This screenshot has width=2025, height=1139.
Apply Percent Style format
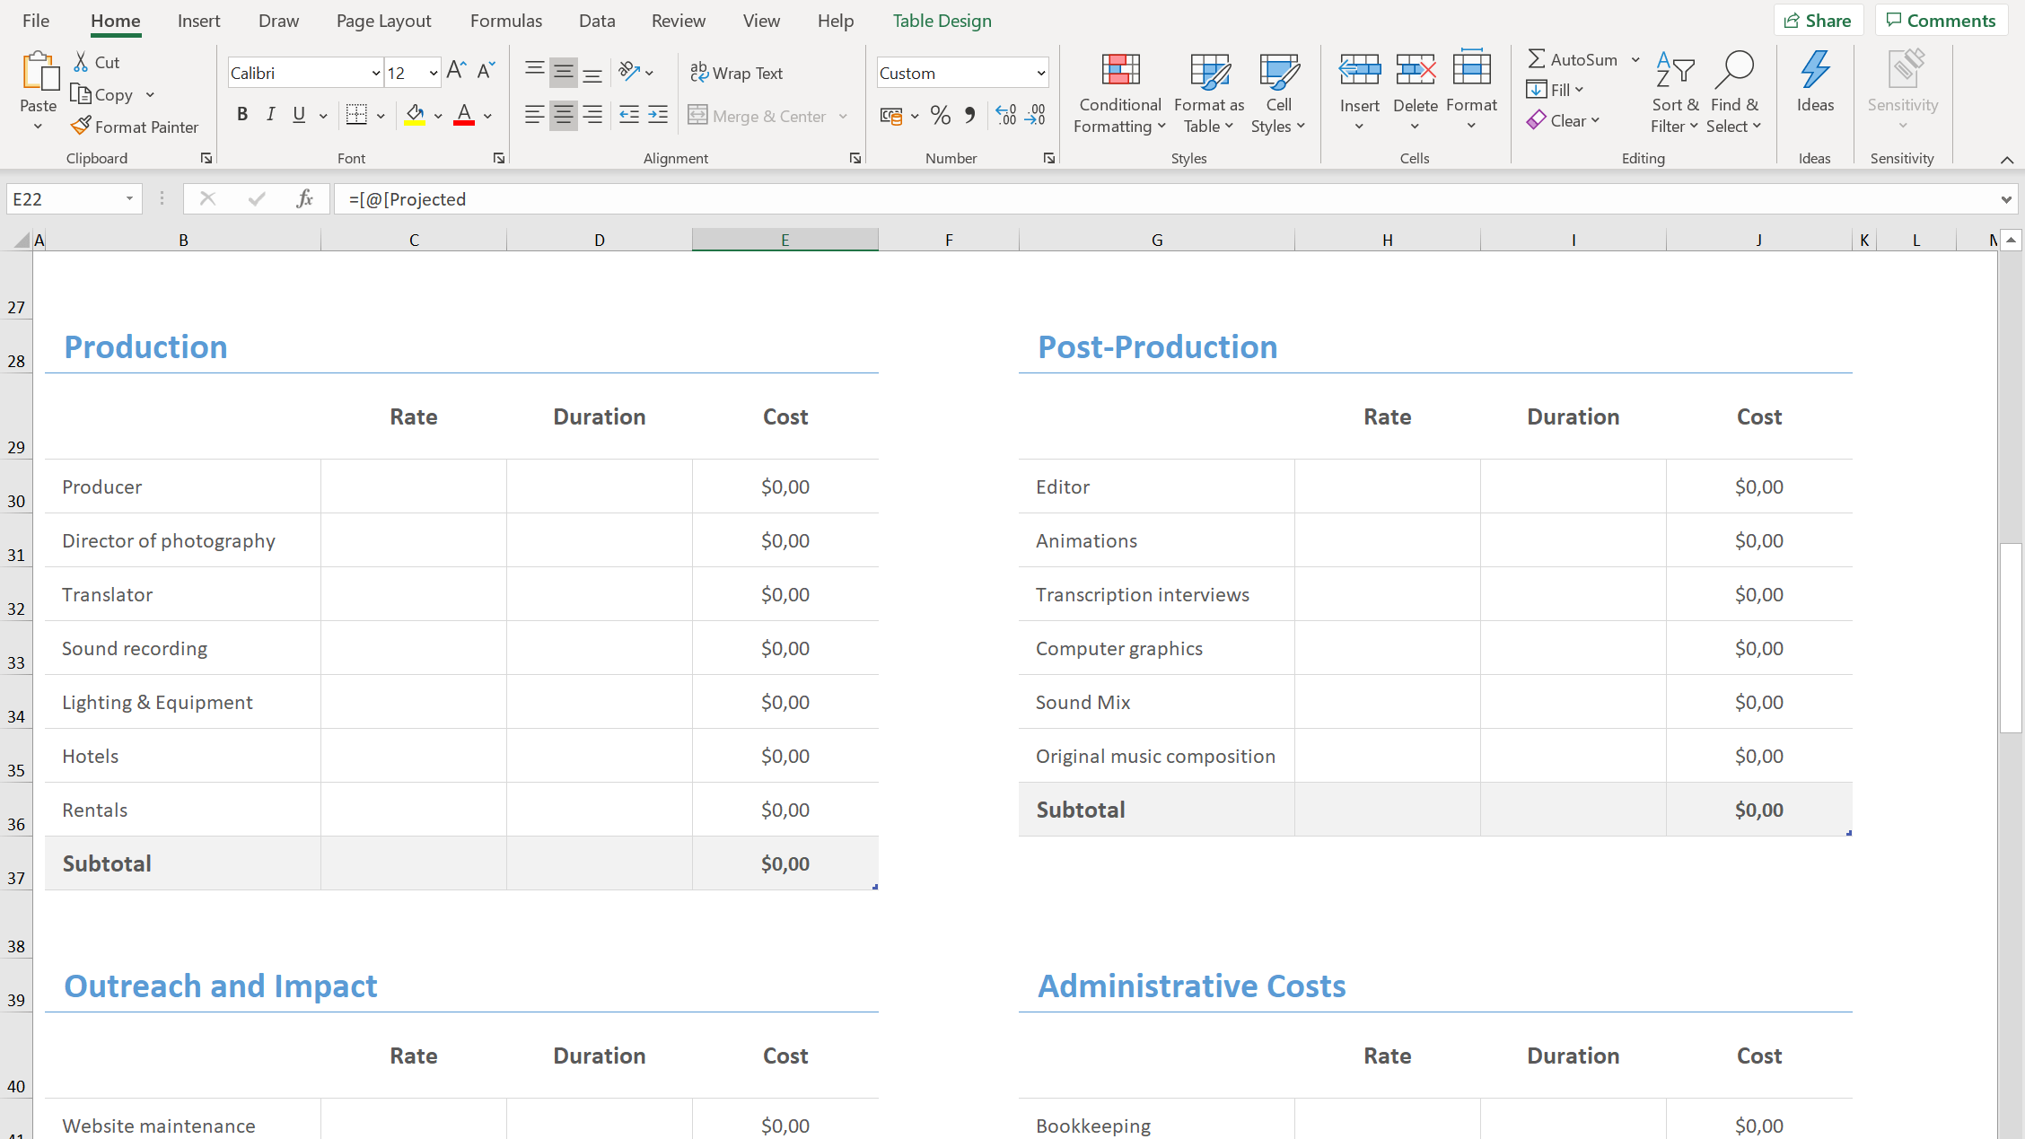coord(940,115)
